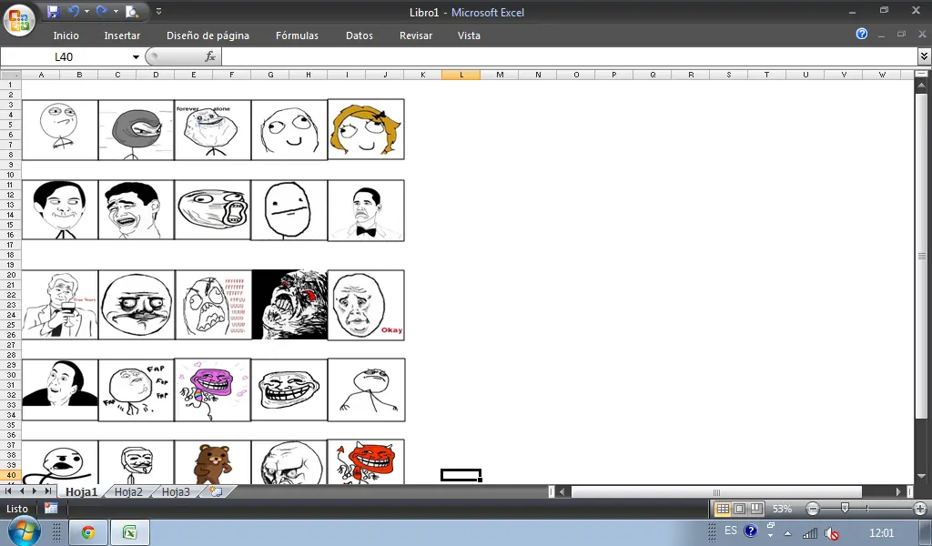Image resolution: width=932 pixels, height=546 pixels.
Task: Click the vertical scrollbar up arrow
Action: click(x=922, y=86)
